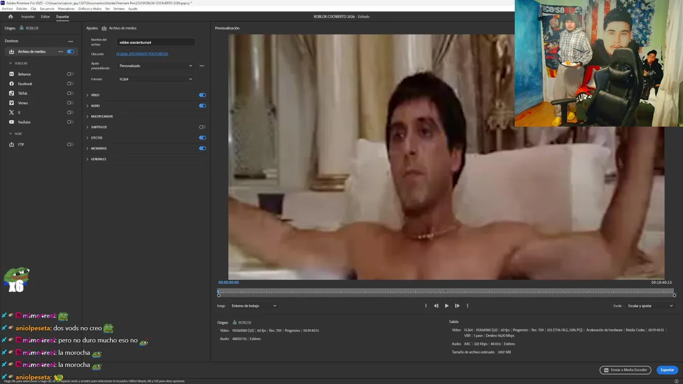This screenshot has width=683, height=384.
Task: Expand the Multiplexador section
Action: pyautogui.click(x=88, y=116)
